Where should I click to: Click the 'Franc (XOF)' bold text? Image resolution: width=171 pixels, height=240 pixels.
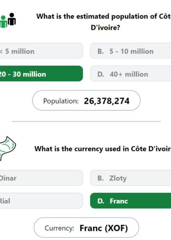[104, 228]
